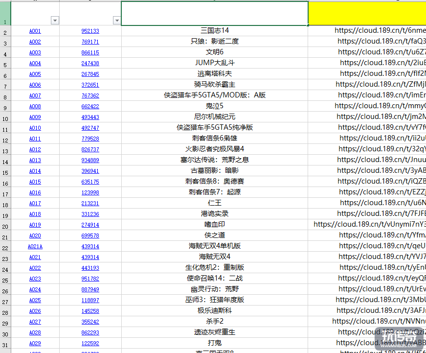Open the A021 link

[35, 257]
